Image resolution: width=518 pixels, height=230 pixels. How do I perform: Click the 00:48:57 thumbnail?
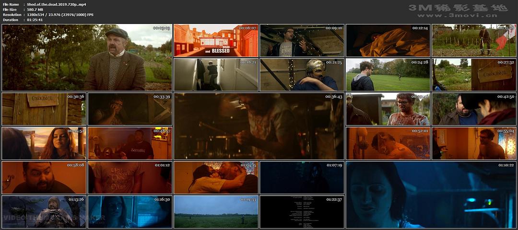(130, 143)
